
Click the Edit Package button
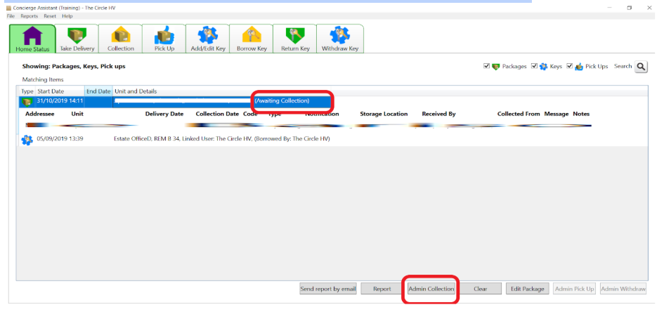(528, 289)
